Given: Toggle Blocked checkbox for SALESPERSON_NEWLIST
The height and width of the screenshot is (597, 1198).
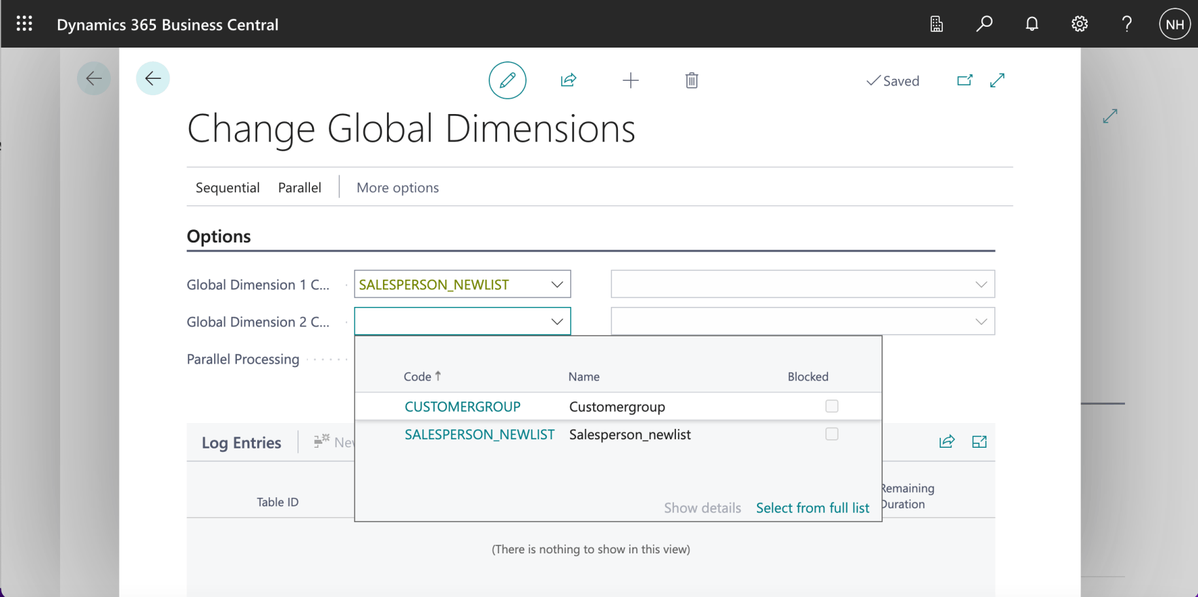Looking at the screenshot, I should coord(831,434).
